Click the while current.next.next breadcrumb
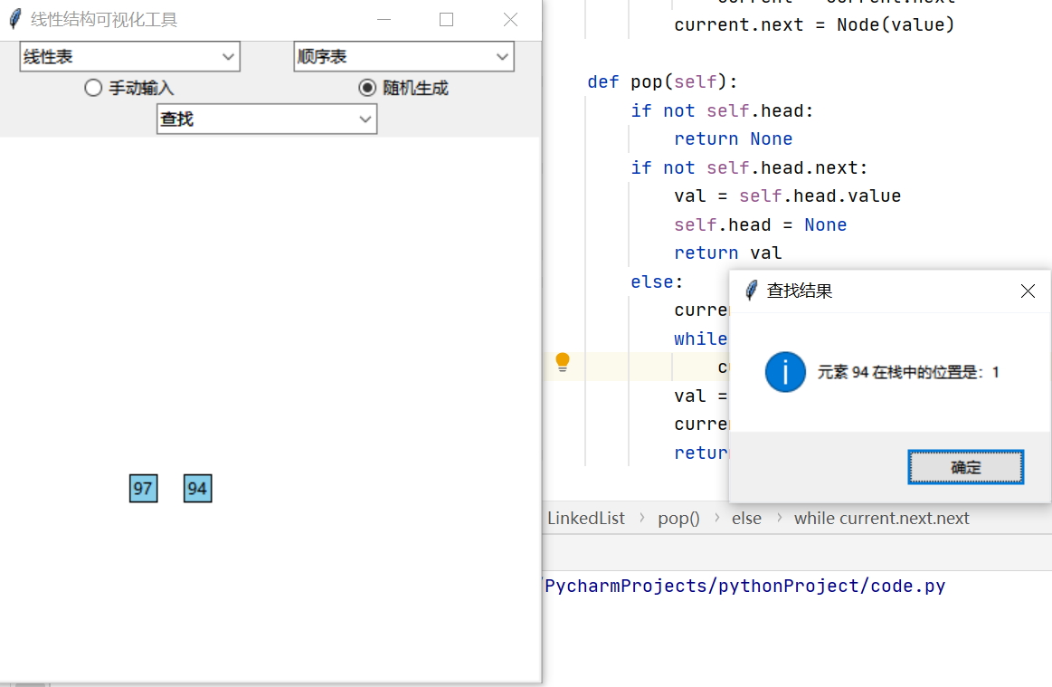 pos(881,519)
